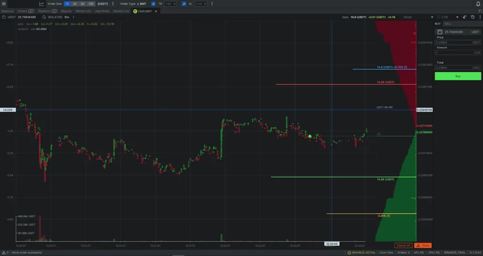This screenshot has height=256, width=483.
Task: Toggle the TP checkbox
Action: click(153, 4)
